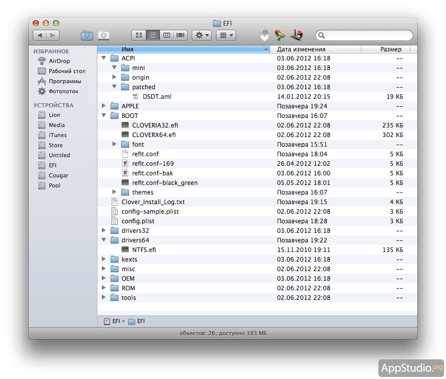Switch to column view mode
This screenshot has width=446, height=379.
tap(166, 35)
